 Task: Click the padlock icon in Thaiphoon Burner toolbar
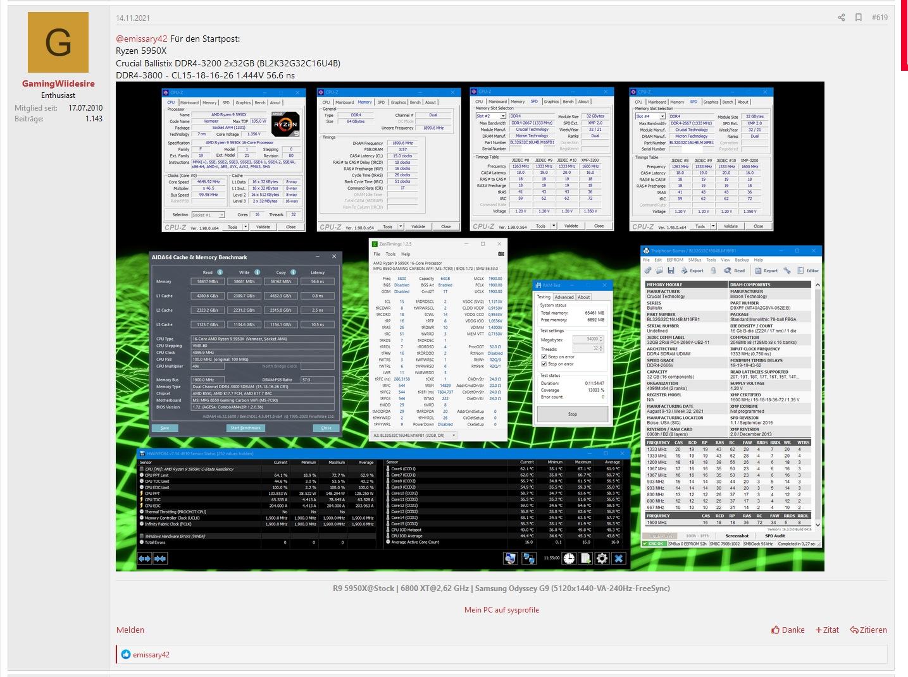coord(713,270)
